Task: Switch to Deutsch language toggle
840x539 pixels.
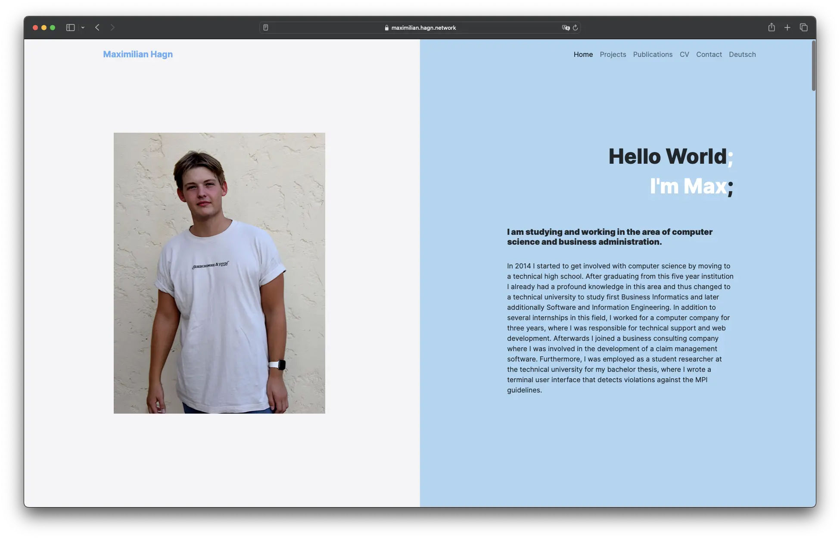Action: (742, 55)
